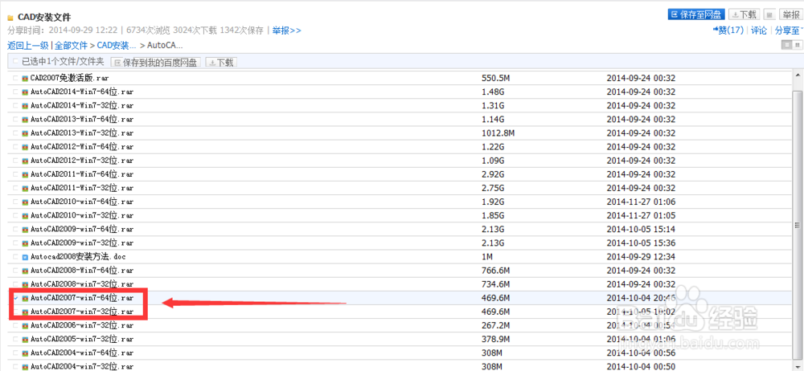The height and width of the screenshot is (371, 804).
Task: Click the scrollbar up arrow
Action: pyautogui.click(x=798, y=75)
